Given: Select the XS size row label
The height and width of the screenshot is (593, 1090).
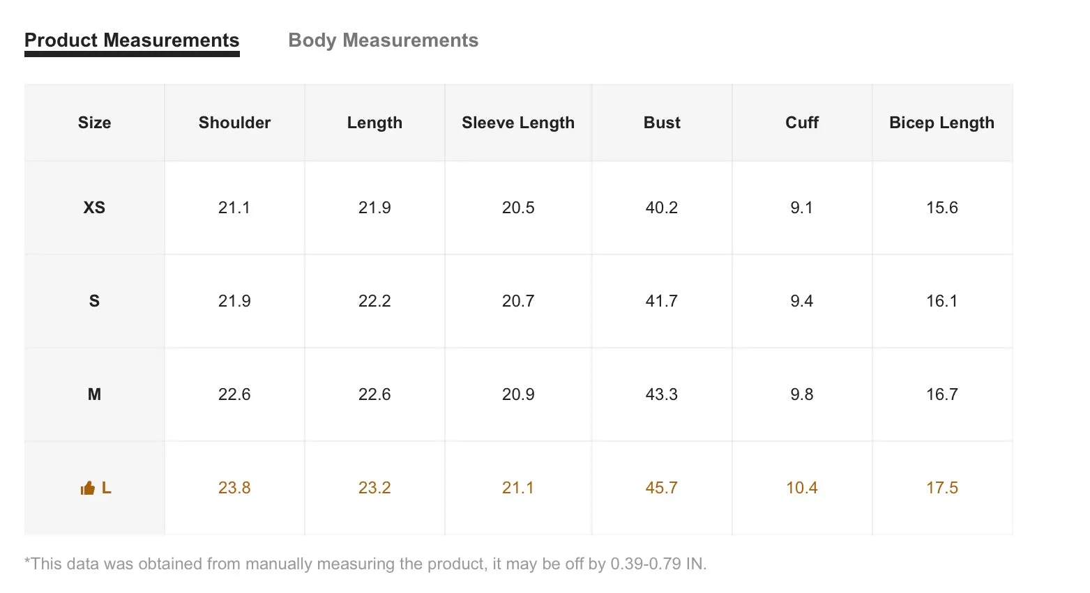Looking at the screenshot, I should [x=94, y=208].
